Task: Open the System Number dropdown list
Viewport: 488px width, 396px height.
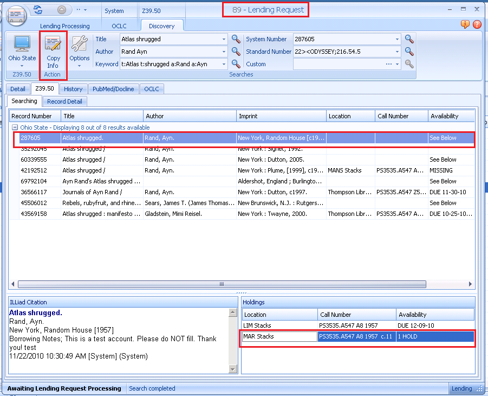Action: coord(398,40)
